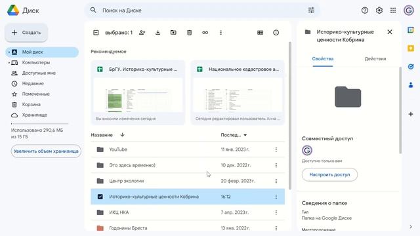Open the БрГУ. Историко-культурные recommended file card

coord(138,92)
